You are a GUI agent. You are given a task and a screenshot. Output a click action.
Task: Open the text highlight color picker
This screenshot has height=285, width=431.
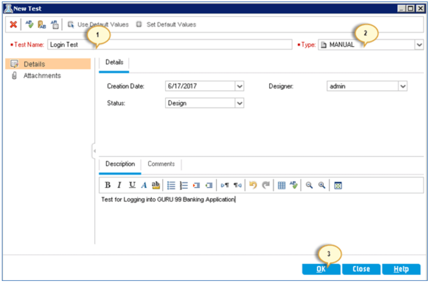[x=156, y=185]
